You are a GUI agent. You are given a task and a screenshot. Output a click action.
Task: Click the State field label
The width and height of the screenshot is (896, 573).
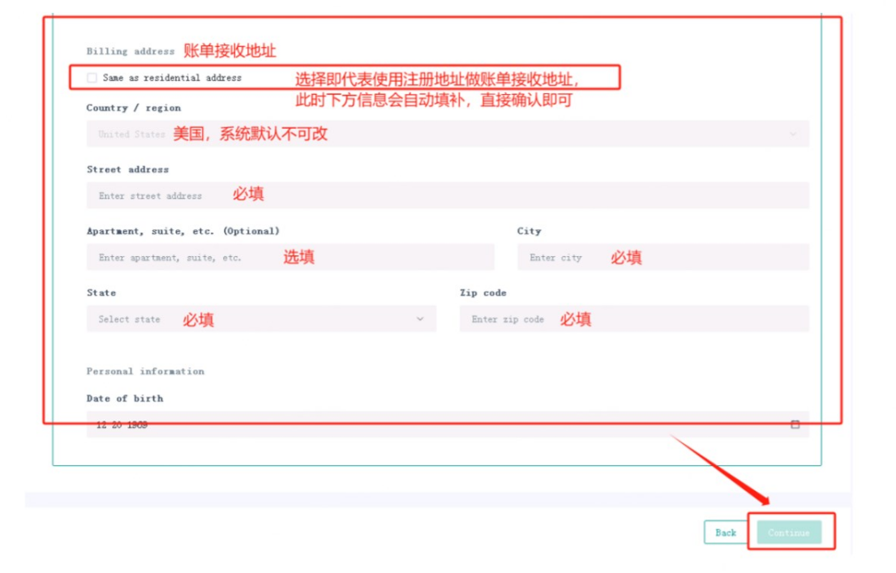[x=101, y=293]
